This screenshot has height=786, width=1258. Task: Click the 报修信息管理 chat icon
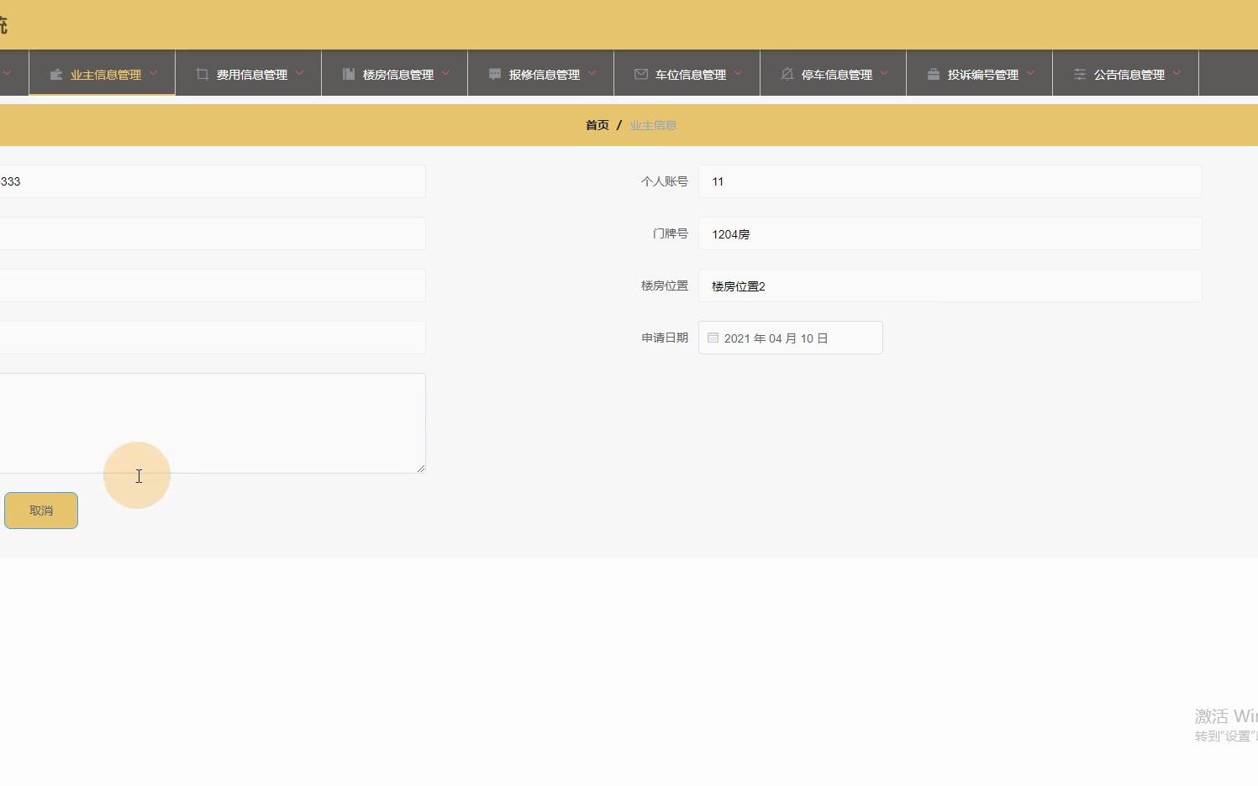(x=494, y=74)
